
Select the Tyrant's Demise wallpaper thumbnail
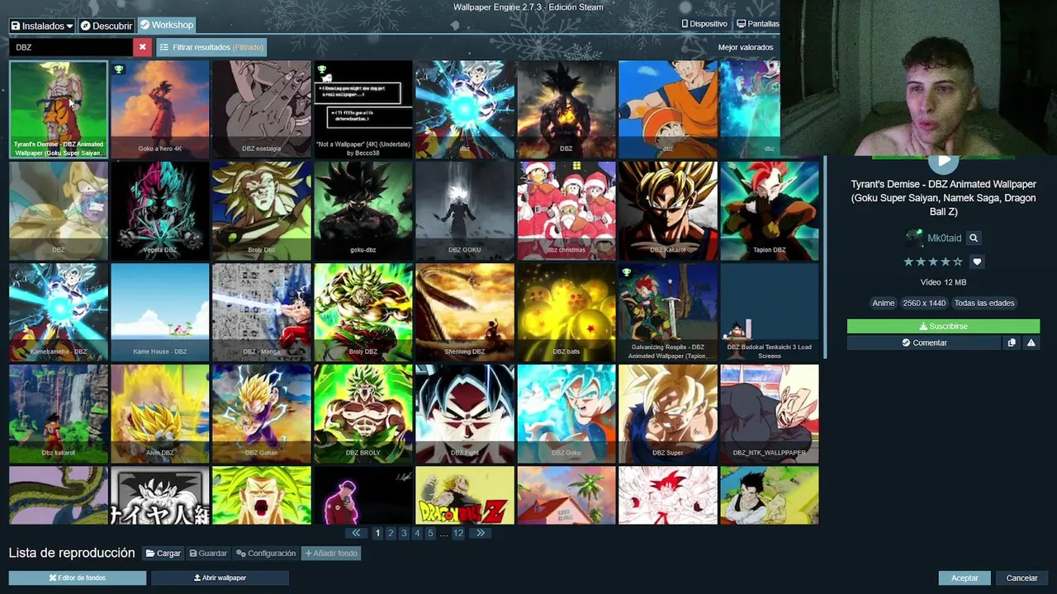[59, 109]
